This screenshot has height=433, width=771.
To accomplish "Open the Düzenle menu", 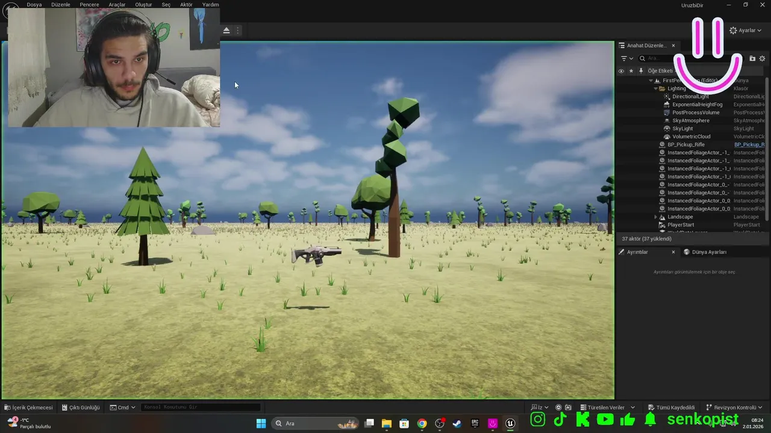I will [61, 4].
